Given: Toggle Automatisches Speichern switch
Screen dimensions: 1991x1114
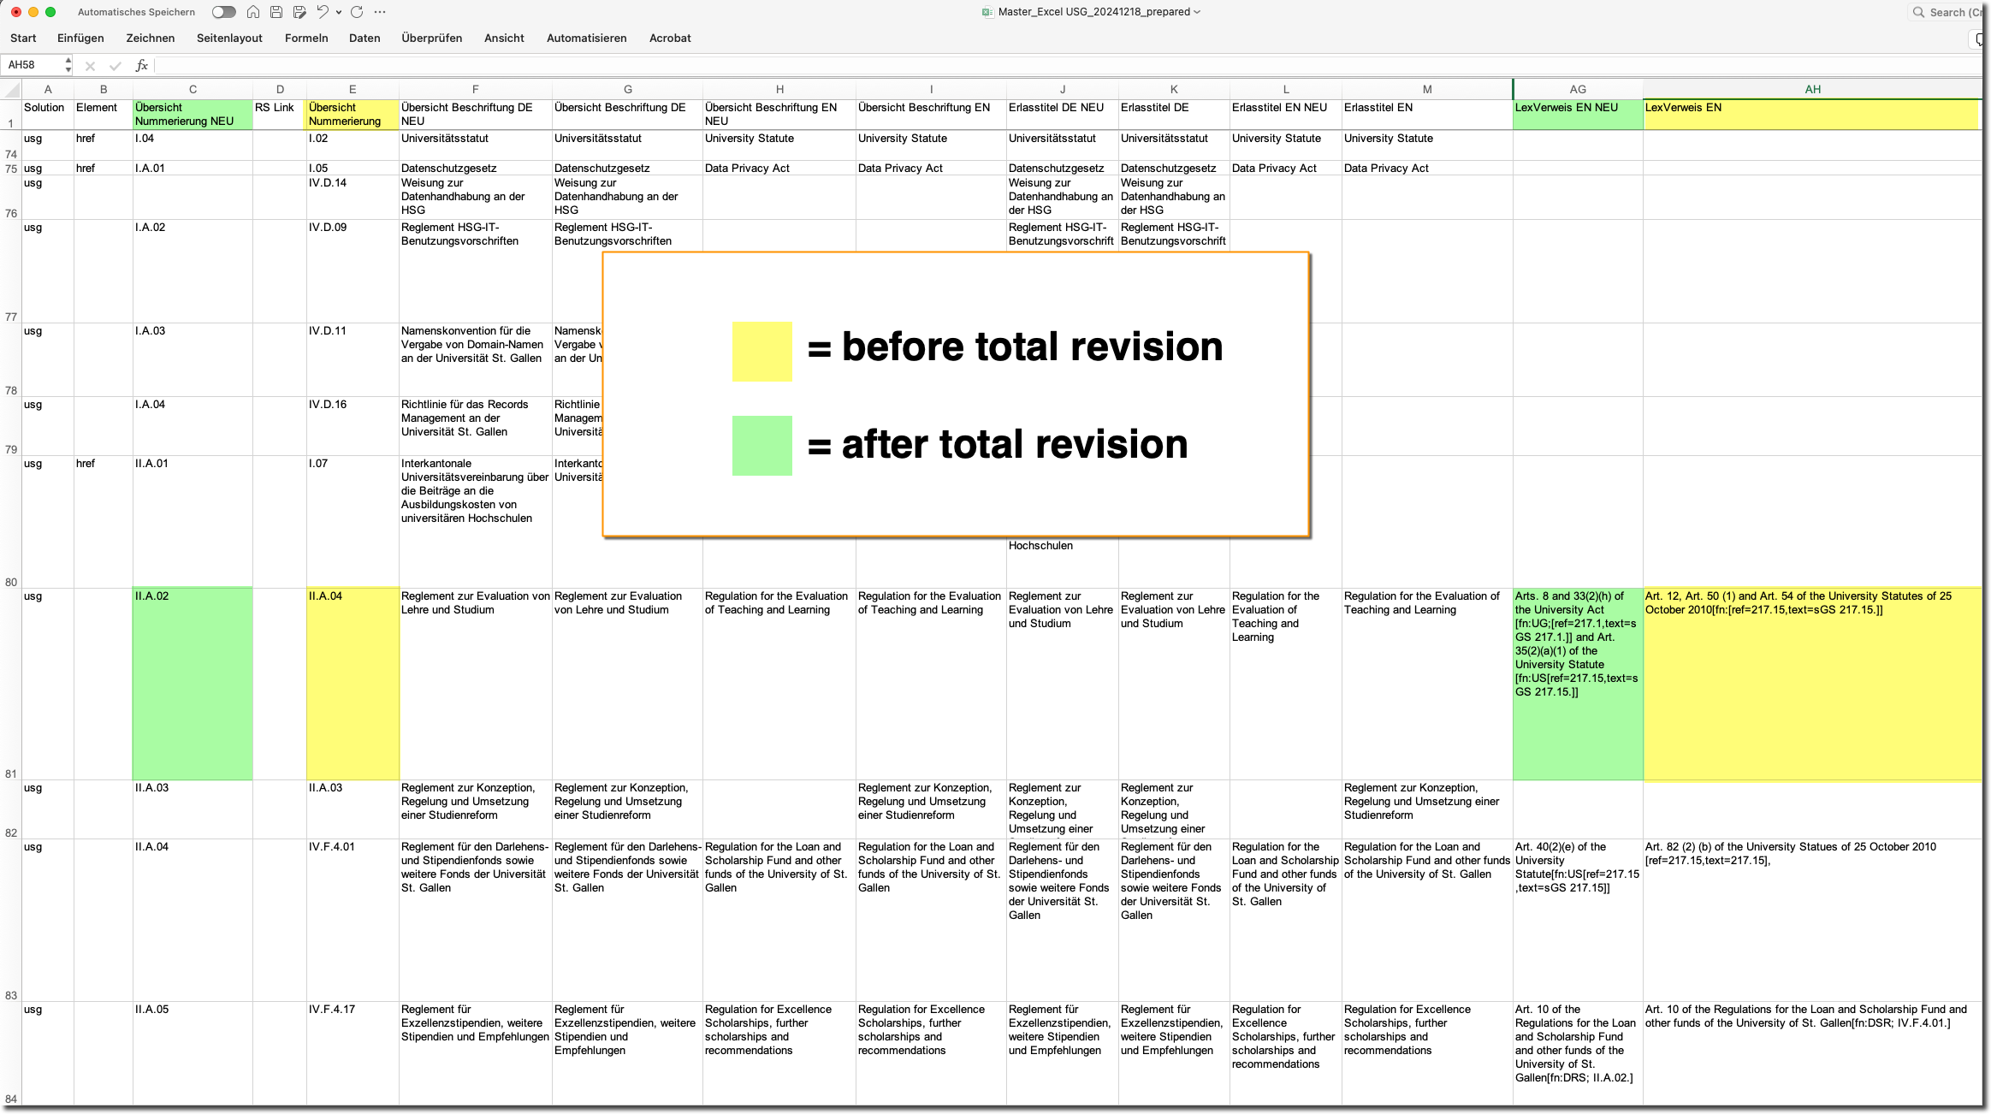Looking at the screenshot, I should [x=224, y=12].
